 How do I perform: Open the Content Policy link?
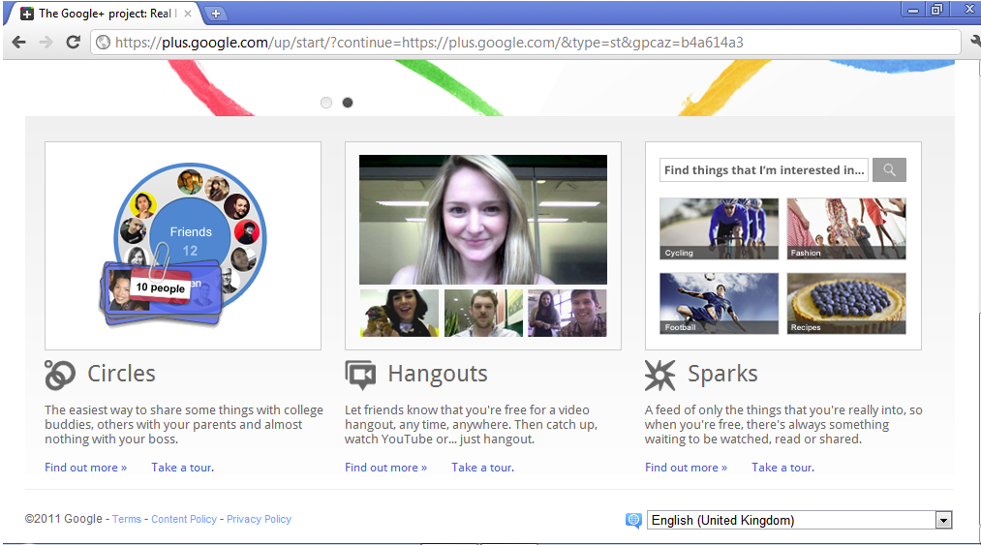coord(184,519)
